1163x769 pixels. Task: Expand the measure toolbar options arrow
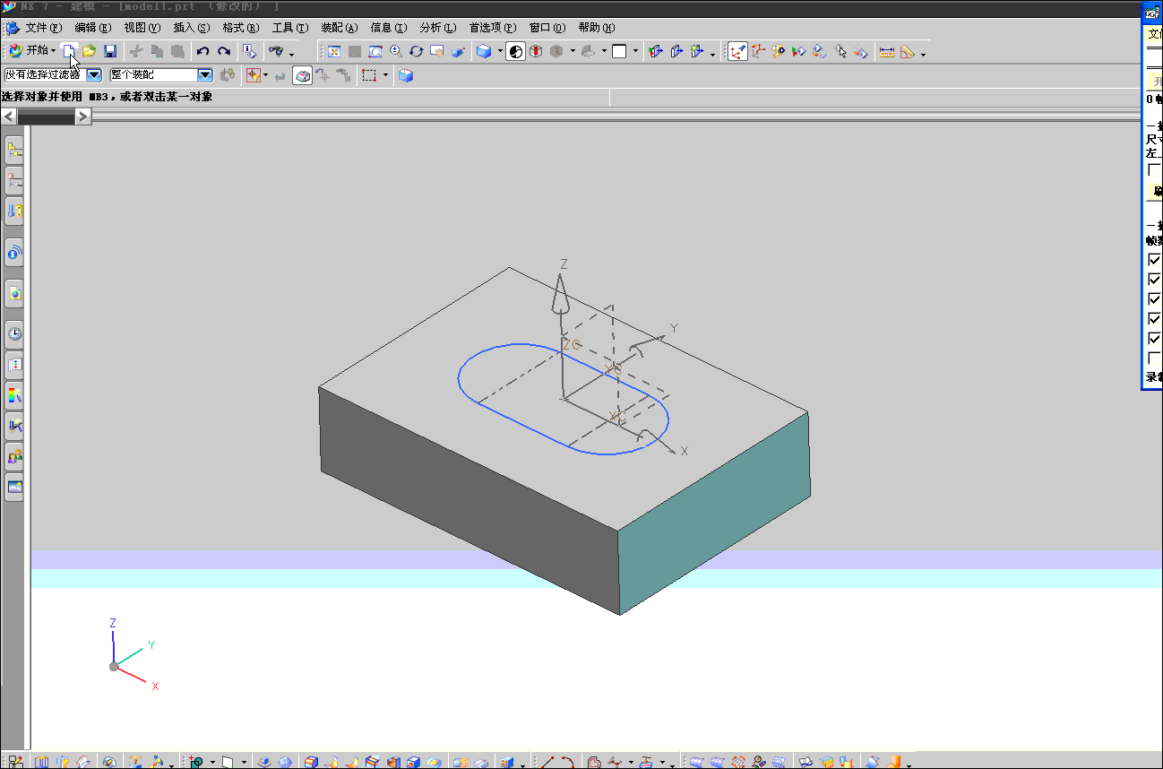coord(923,54)
